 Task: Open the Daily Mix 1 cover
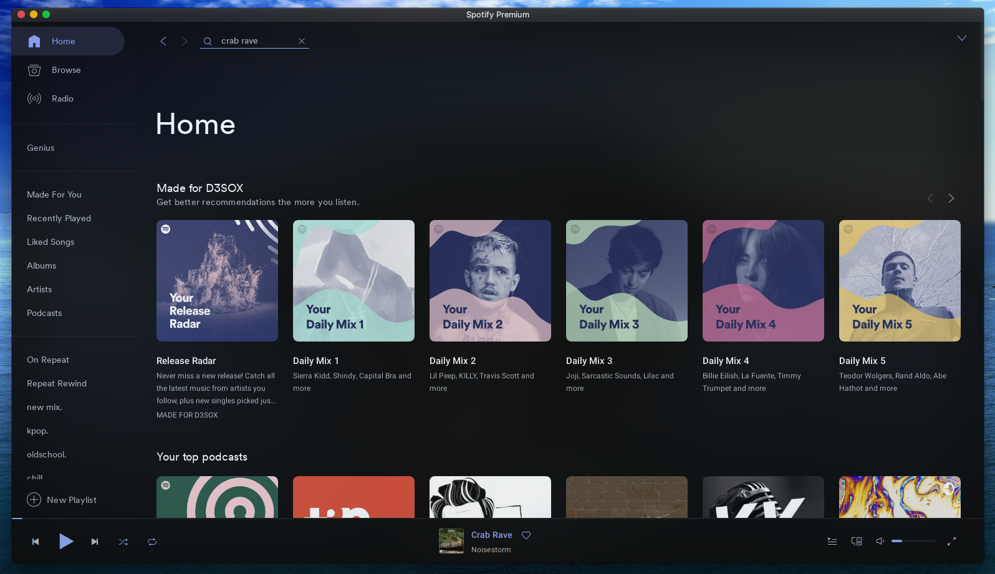(353, 280)
